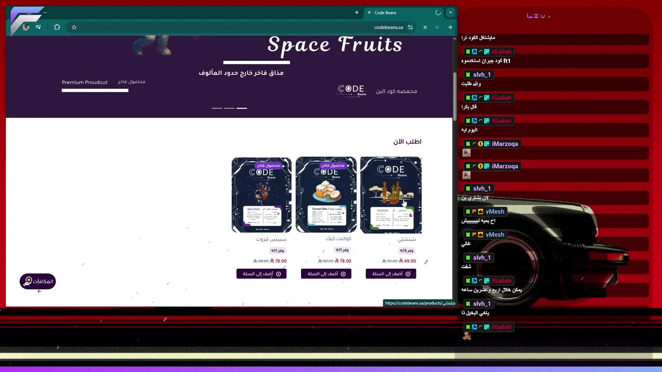
Task: Open شلشلي product name link
Action: 407,239
